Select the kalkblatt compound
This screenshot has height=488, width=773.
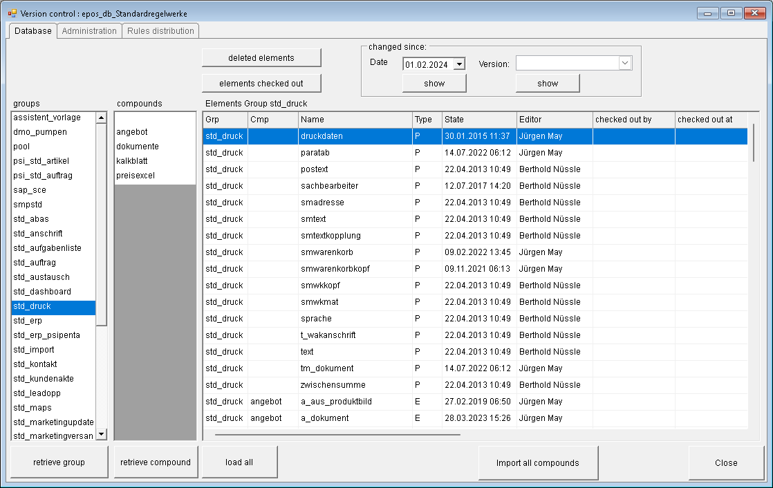131,161
